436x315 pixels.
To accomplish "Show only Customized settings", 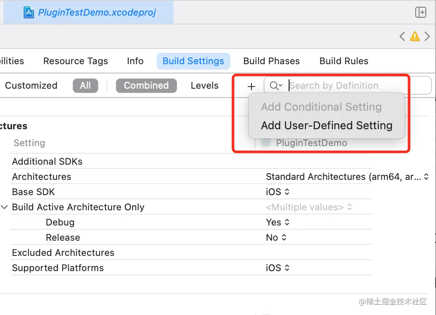I will [31, 85].
